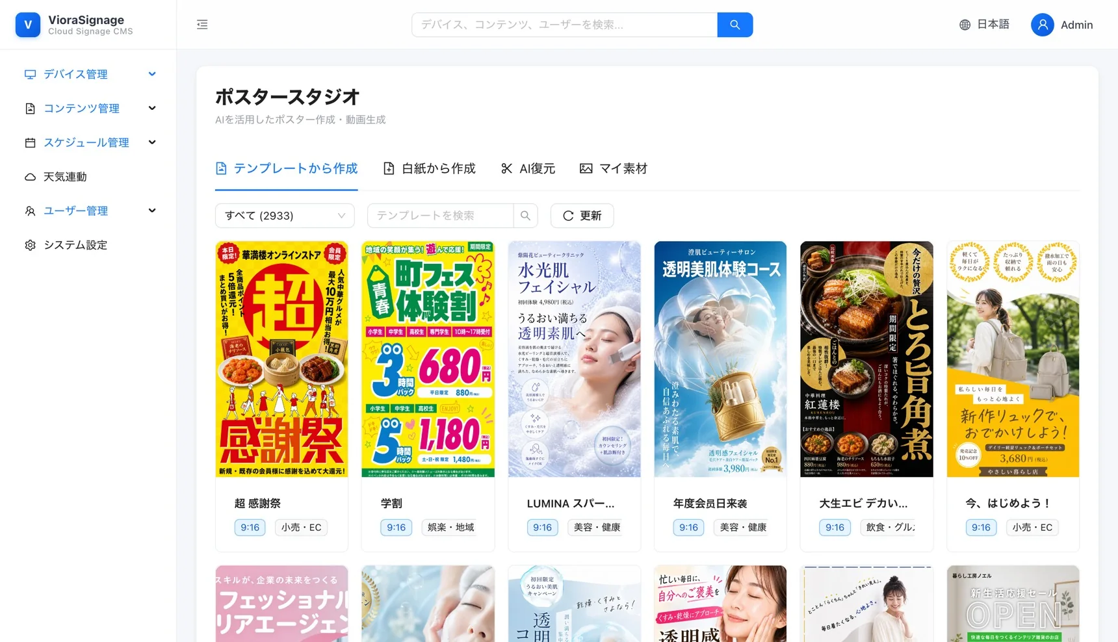This screenshot has width=1118, height=642.
Task: Click the gear icon for システム設定
Action: point(30,245)
